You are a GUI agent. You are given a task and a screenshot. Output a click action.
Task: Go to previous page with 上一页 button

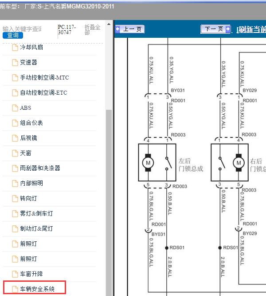pyautogui.click(x=130, y=29)
